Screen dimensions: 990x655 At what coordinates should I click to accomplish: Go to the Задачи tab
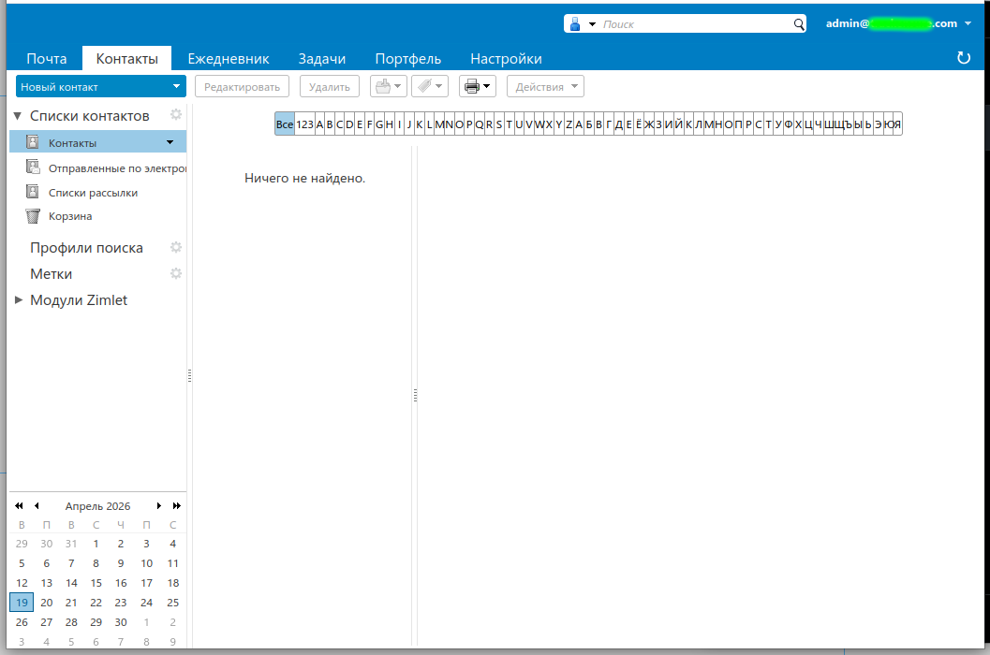tap(322, 58)
